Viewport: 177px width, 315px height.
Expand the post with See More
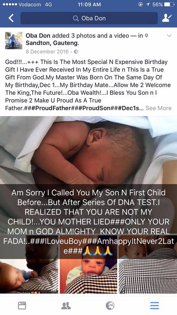(159, 108)
